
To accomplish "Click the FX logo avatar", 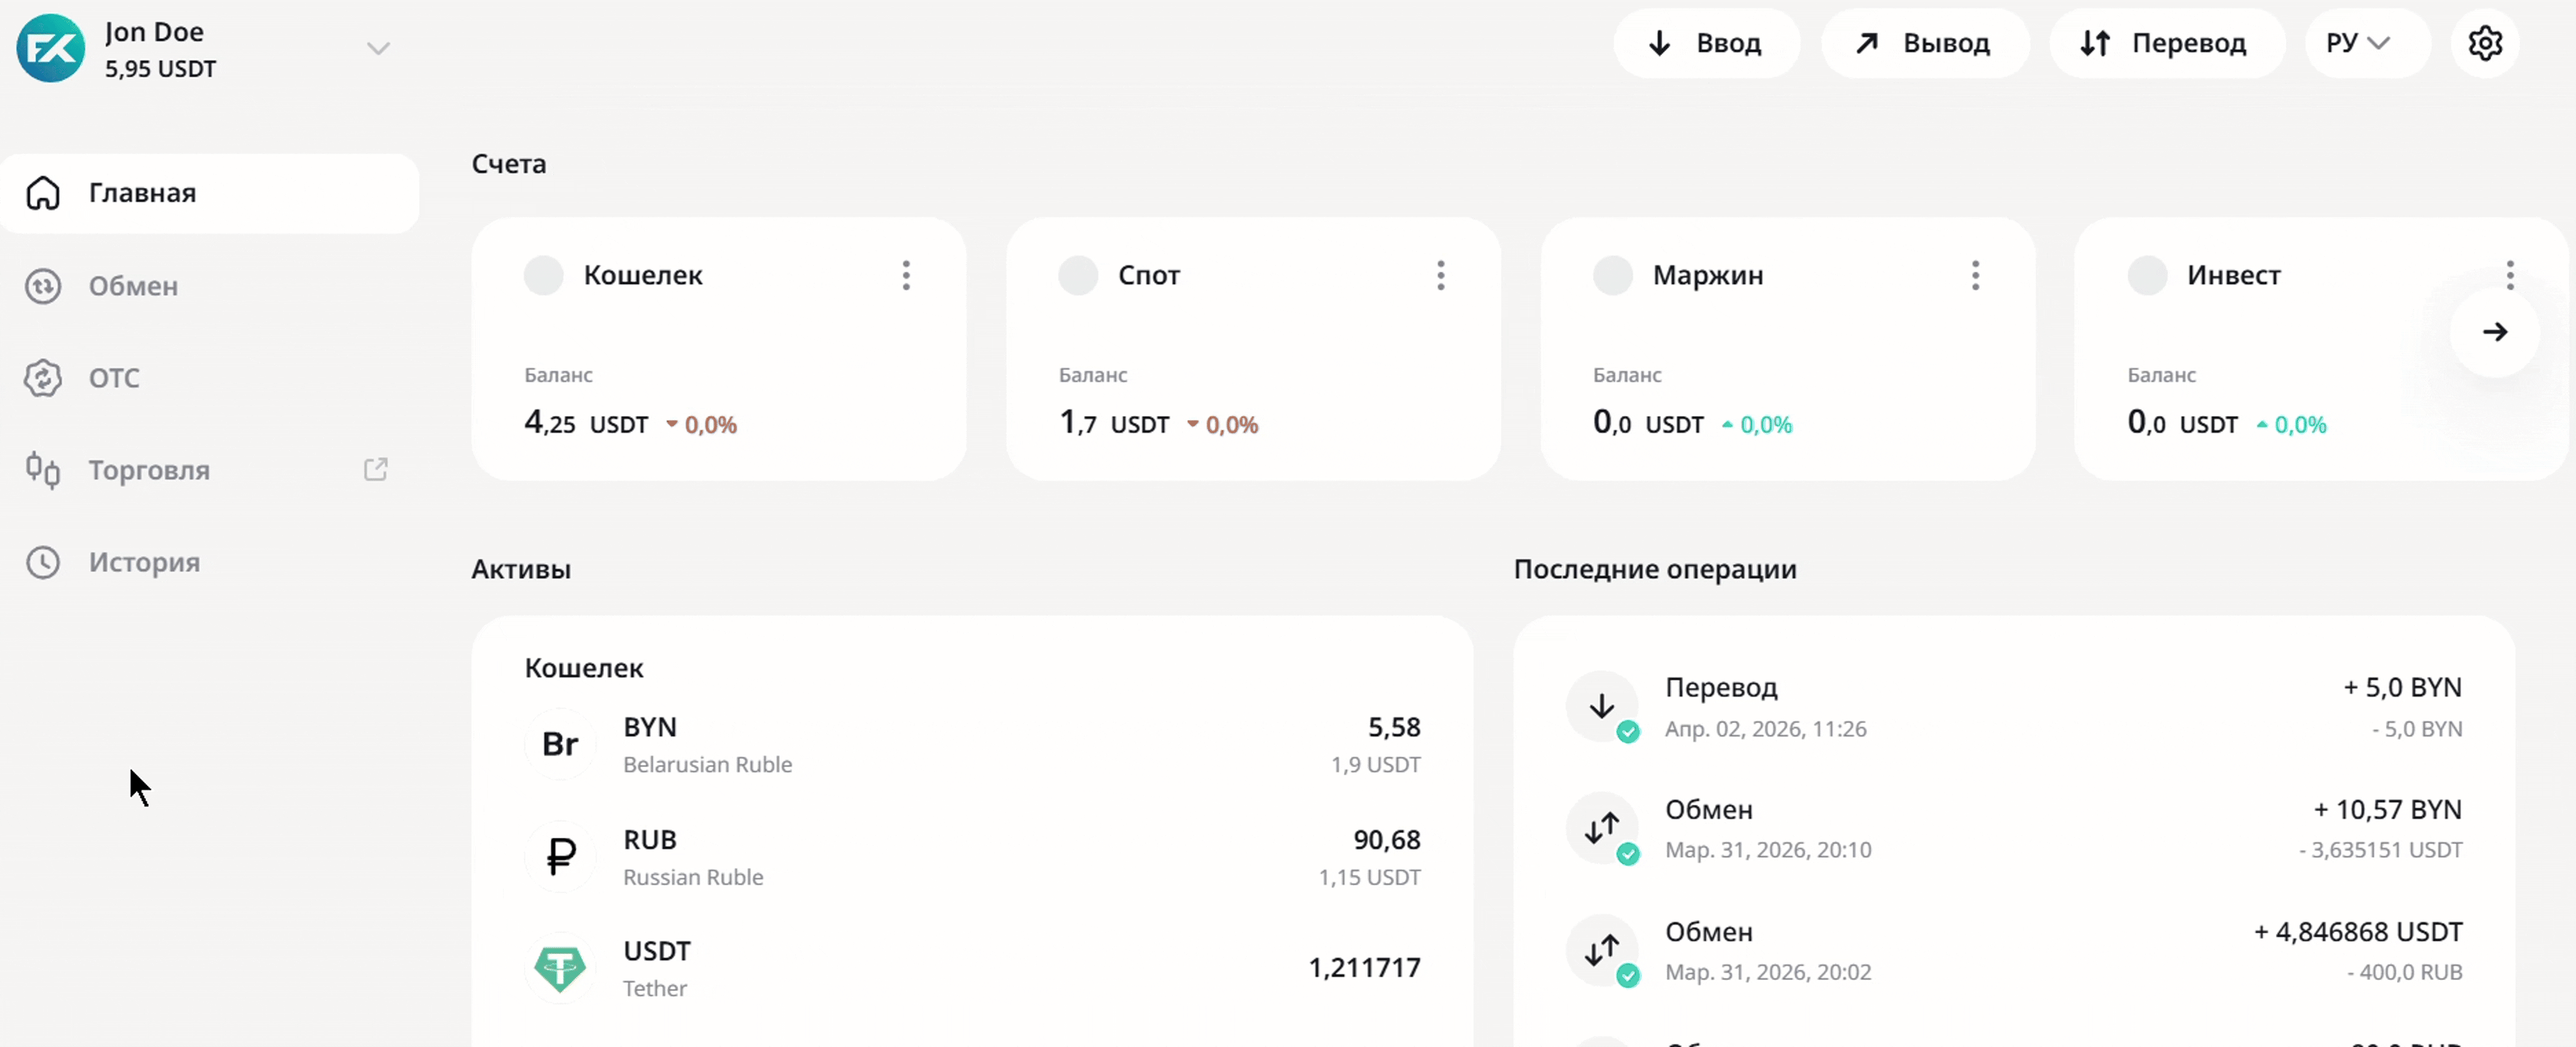I will 51,48.
